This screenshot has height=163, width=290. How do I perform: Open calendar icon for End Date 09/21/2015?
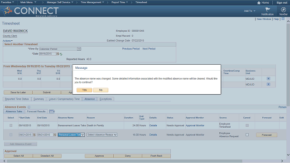point(55,135)
